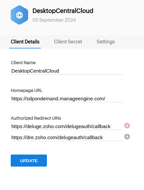Viewport: 144px width, 190px height.
Task: Open the Settings tab
Action: [x=106, y=42]
